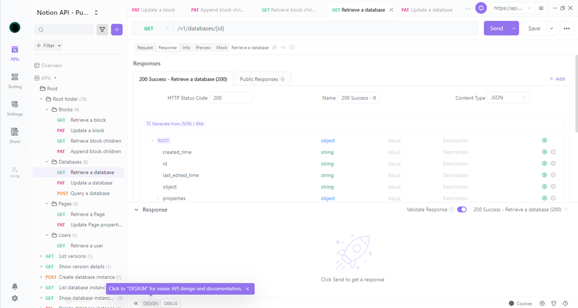
Task: Click the request URL path field
Action: click(325, 28)
